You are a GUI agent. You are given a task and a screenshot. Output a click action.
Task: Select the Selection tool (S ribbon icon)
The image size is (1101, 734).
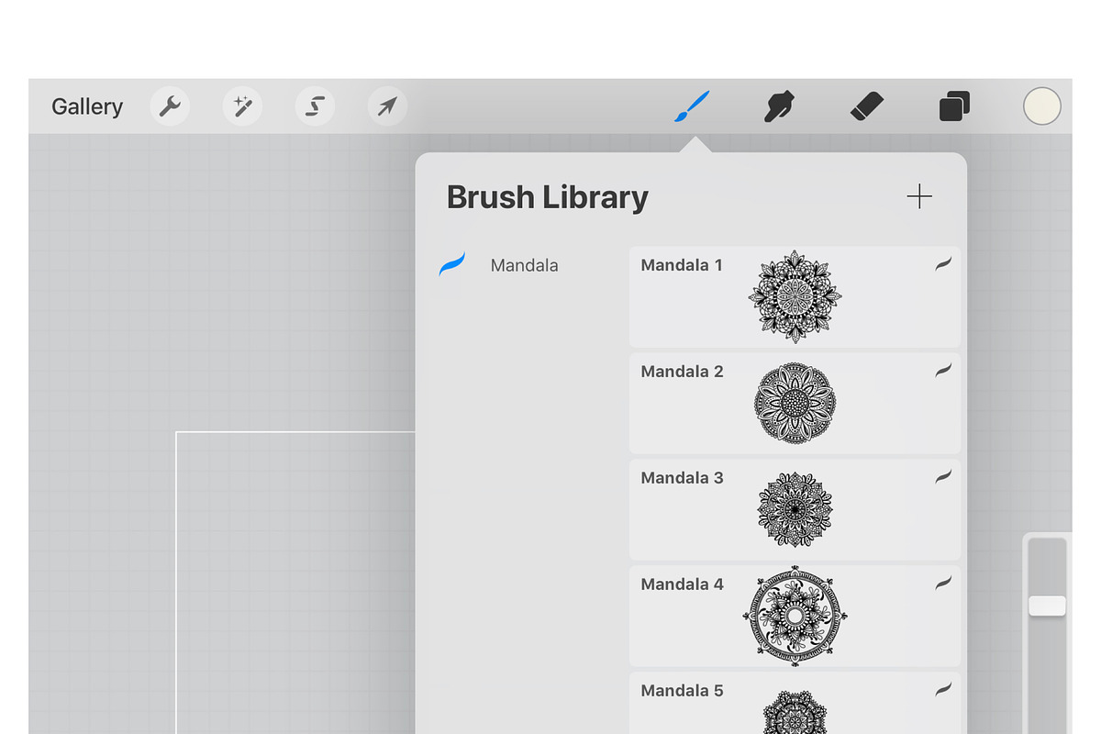pyautogui.click(x=315, y=106)
